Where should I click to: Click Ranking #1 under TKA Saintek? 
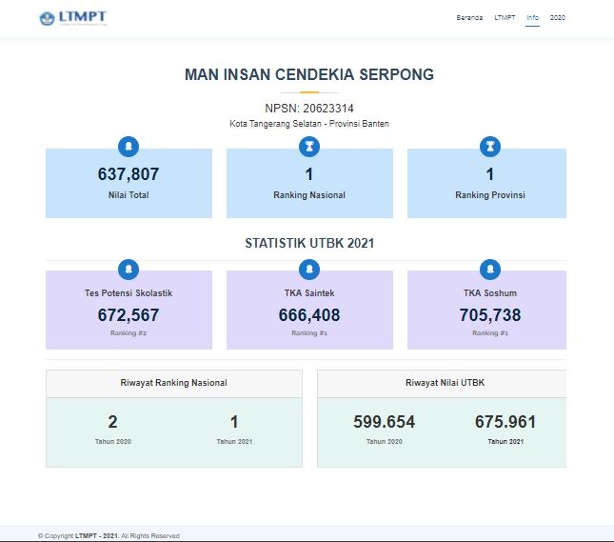pyautogui.click(x=309, y=333)
